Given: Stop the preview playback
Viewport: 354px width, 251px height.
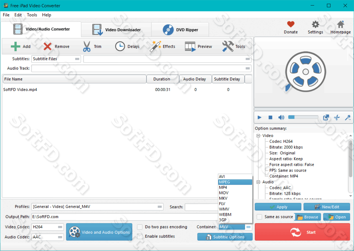Looking at the screenshot, I should click(270, 117).
